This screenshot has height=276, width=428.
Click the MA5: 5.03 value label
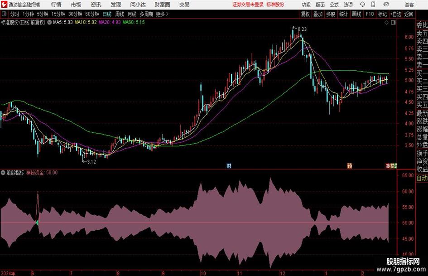click(x=63, y=22)
